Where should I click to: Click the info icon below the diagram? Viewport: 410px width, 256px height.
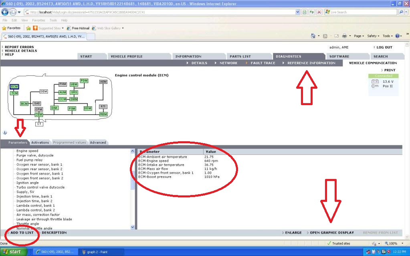pyautogui.click(x=5, y=132)
